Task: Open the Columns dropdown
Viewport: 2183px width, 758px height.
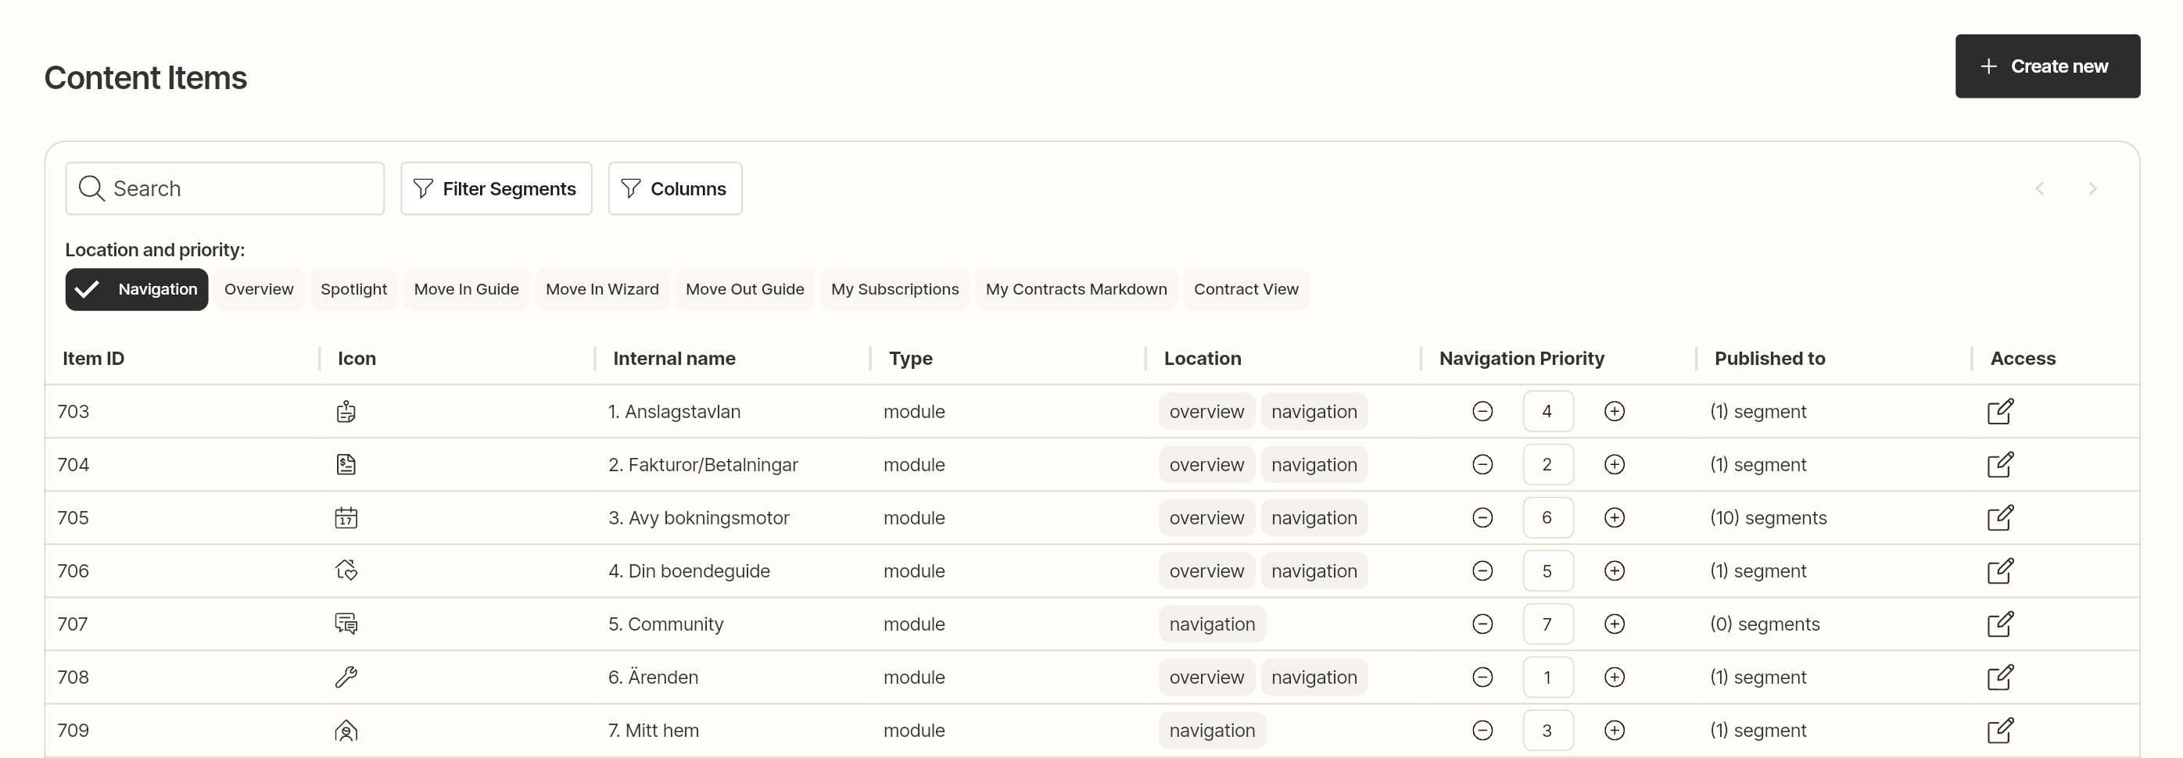Action: point(675,189)
